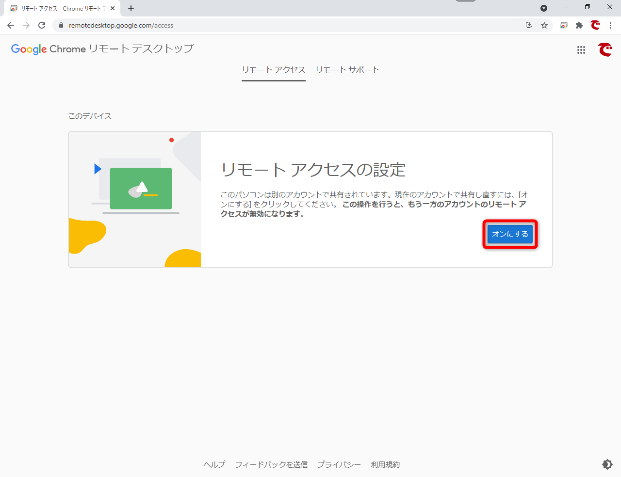Screen dimensions: 621x477
Task: Expand the tab search dropdown arrow
Action: (544, 8)
